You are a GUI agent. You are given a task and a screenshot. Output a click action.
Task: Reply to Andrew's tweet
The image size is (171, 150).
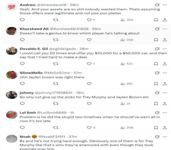pos(22,20)
